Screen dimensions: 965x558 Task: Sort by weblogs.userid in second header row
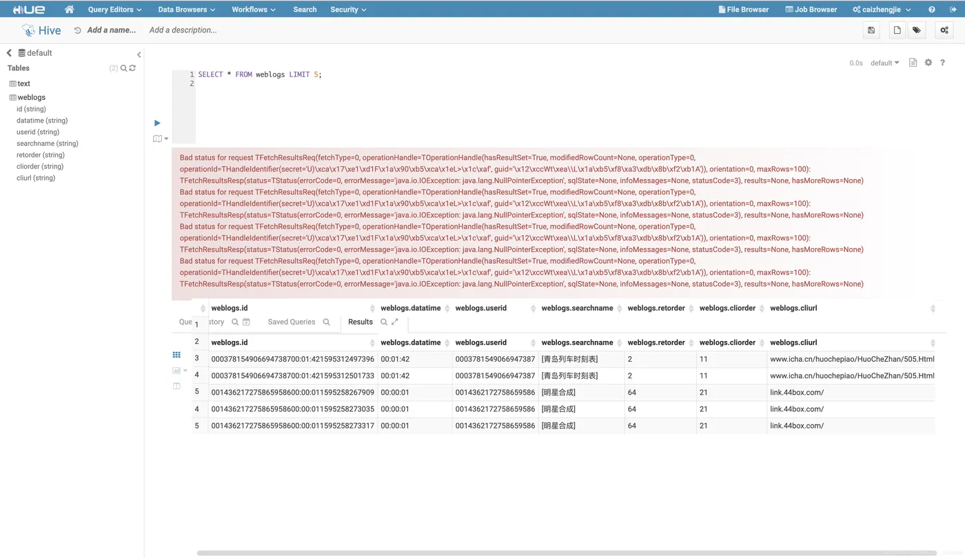click(x=495, y=342)
